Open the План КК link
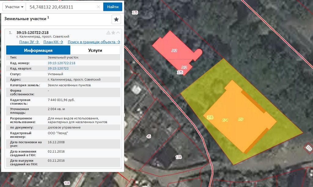Screen dimensions: 313x187 [x=53, y=42]
